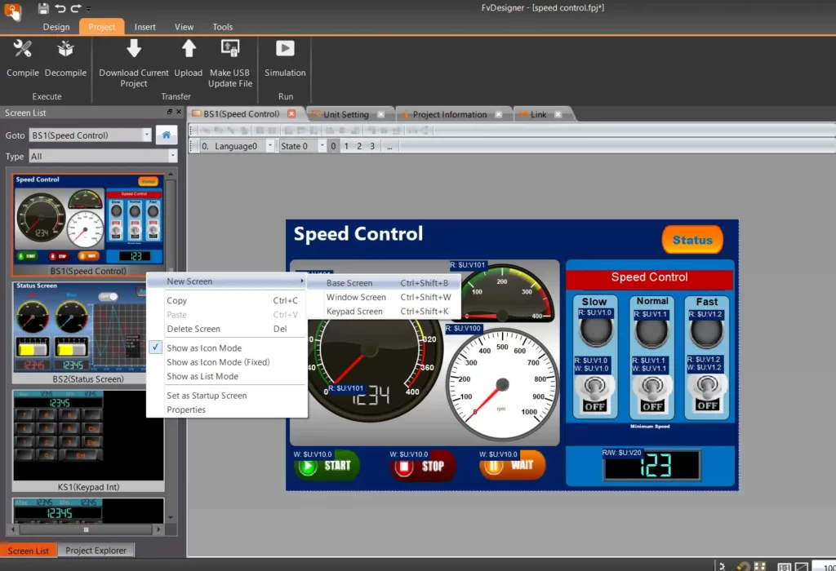Click Set as Startup Screen
The image size is (836, 571).
click(207, 396)
